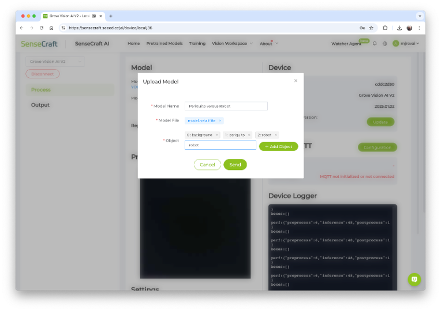This screenshot has height=311, width=441.
Task: Remove the '2: robot' object tag
Action: [275, 135]
